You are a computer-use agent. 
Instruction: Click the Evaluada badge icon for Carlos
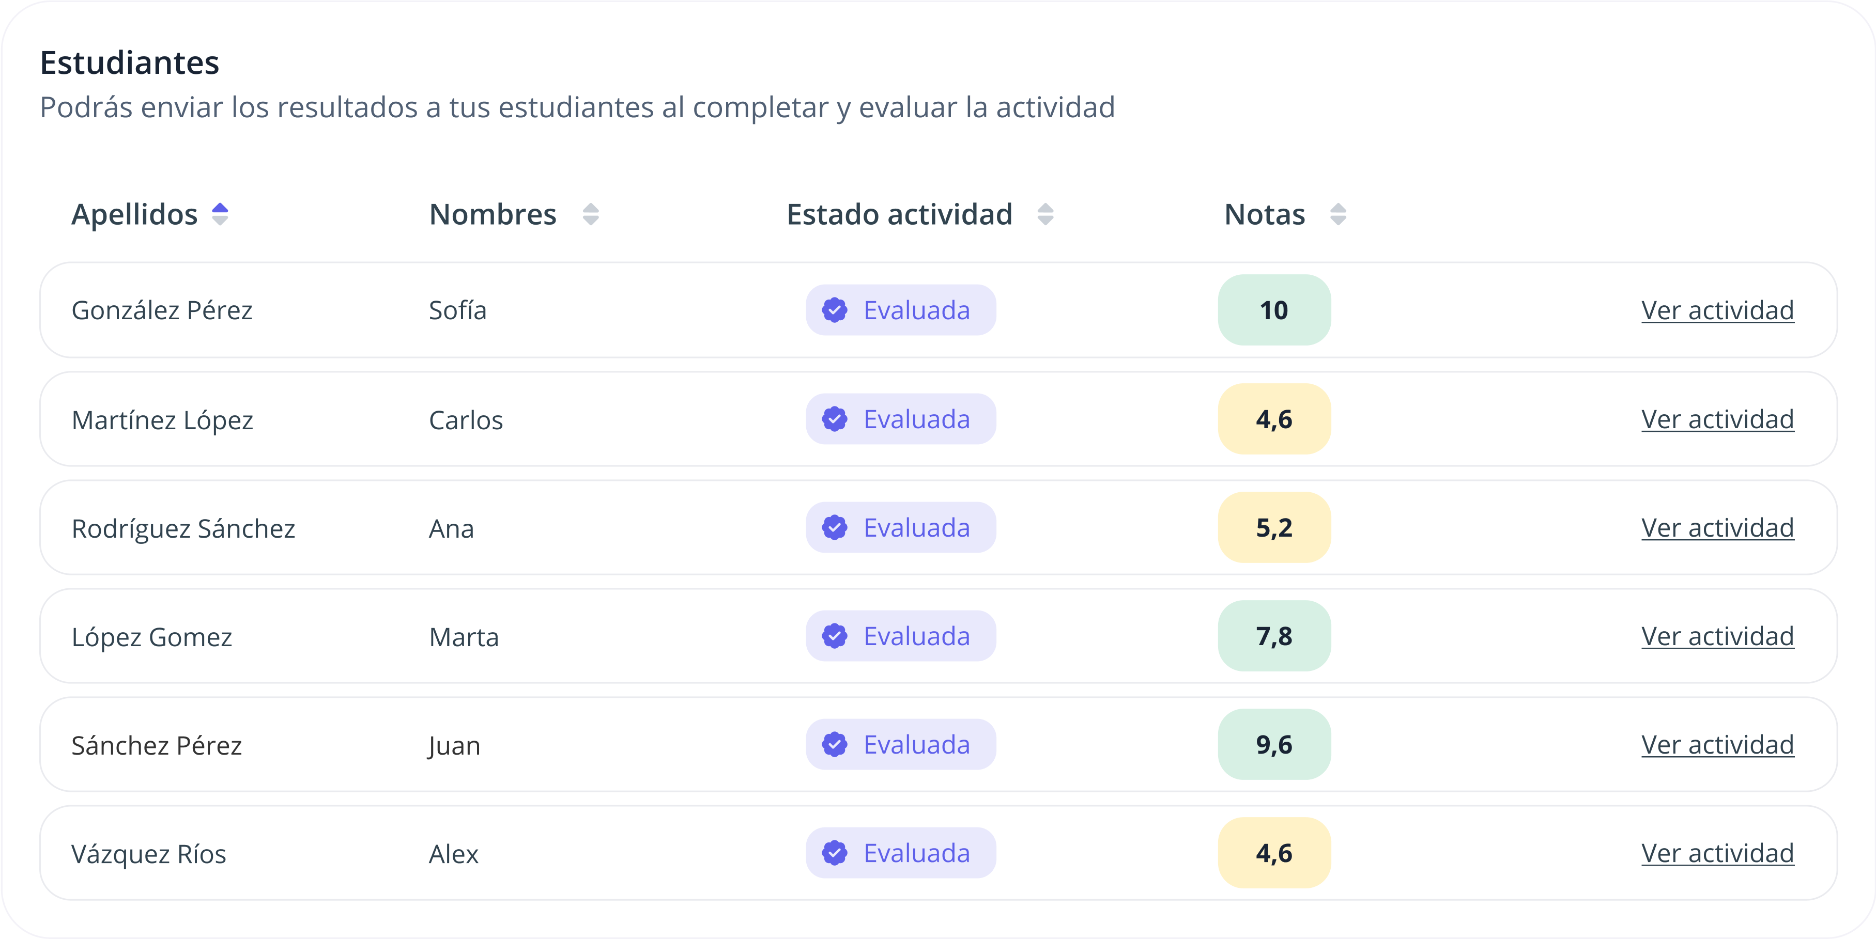click(835, 419)
